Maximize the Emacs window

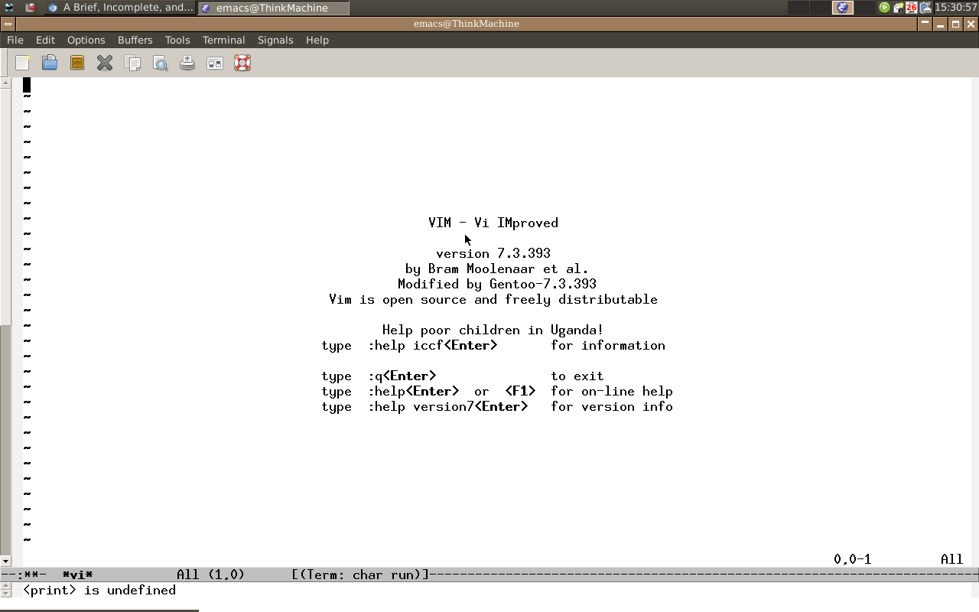coord(955,24)
